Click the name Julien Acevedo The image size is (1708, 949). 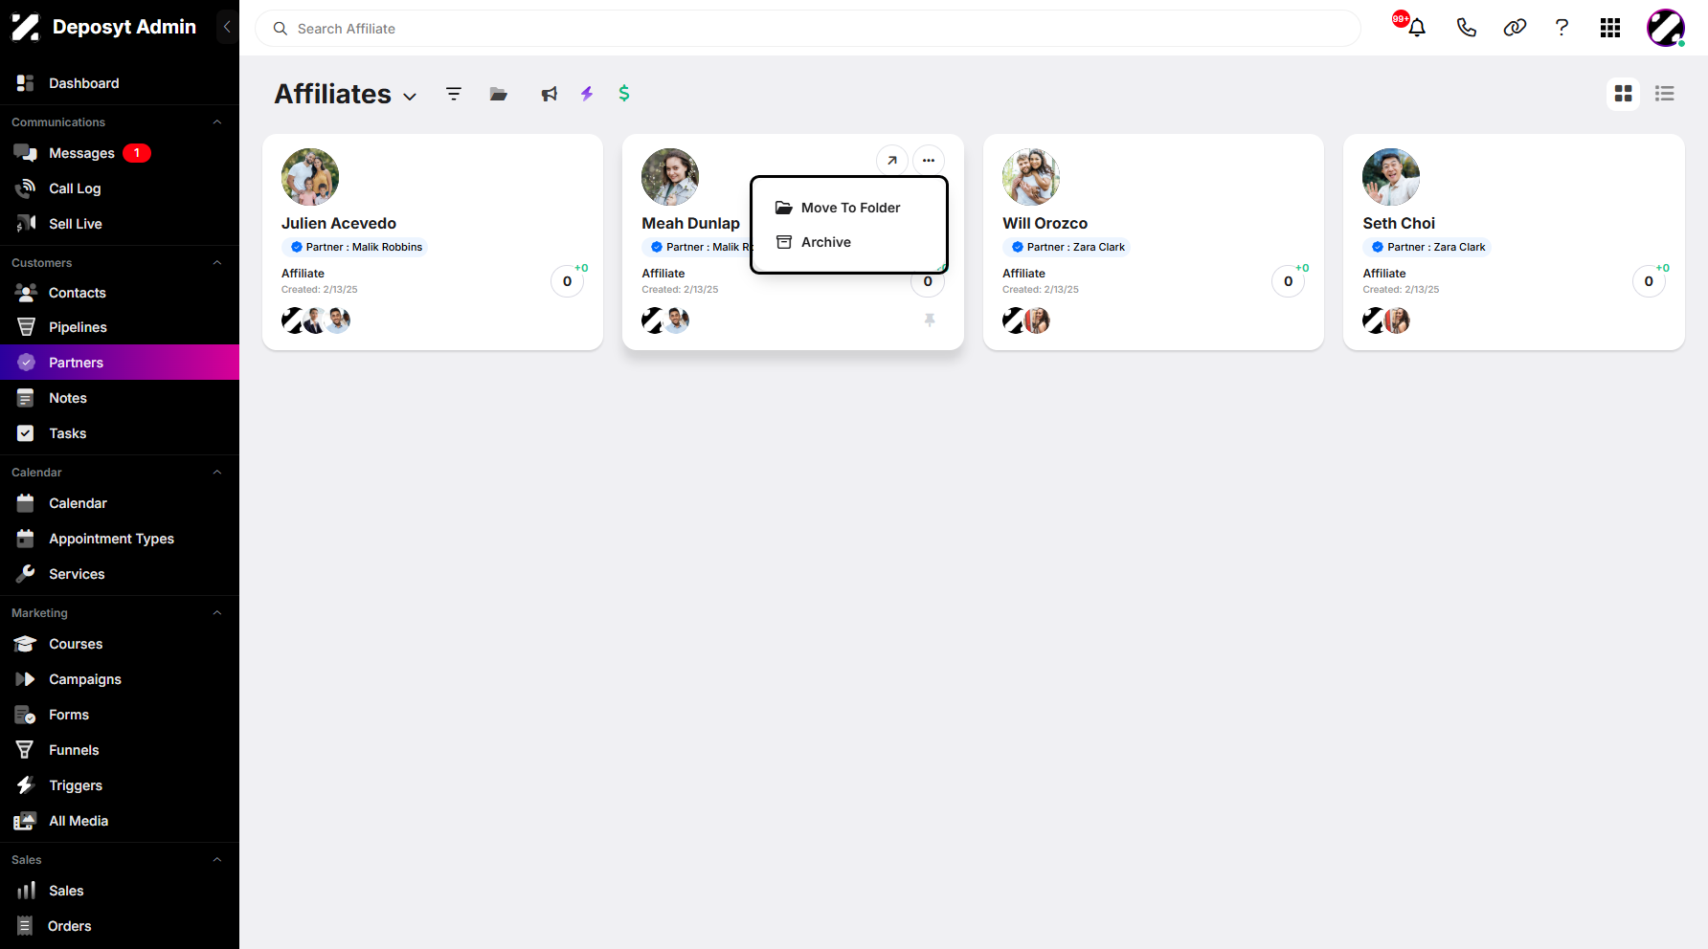point(339,223)
